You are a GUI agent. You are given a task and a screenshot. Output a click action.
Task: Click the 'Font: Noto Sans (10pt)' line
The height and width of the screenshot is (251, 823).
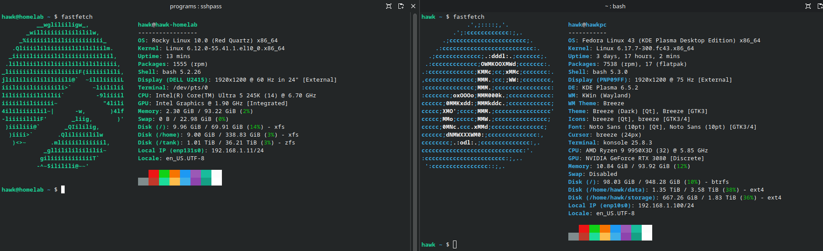point(663,127)
